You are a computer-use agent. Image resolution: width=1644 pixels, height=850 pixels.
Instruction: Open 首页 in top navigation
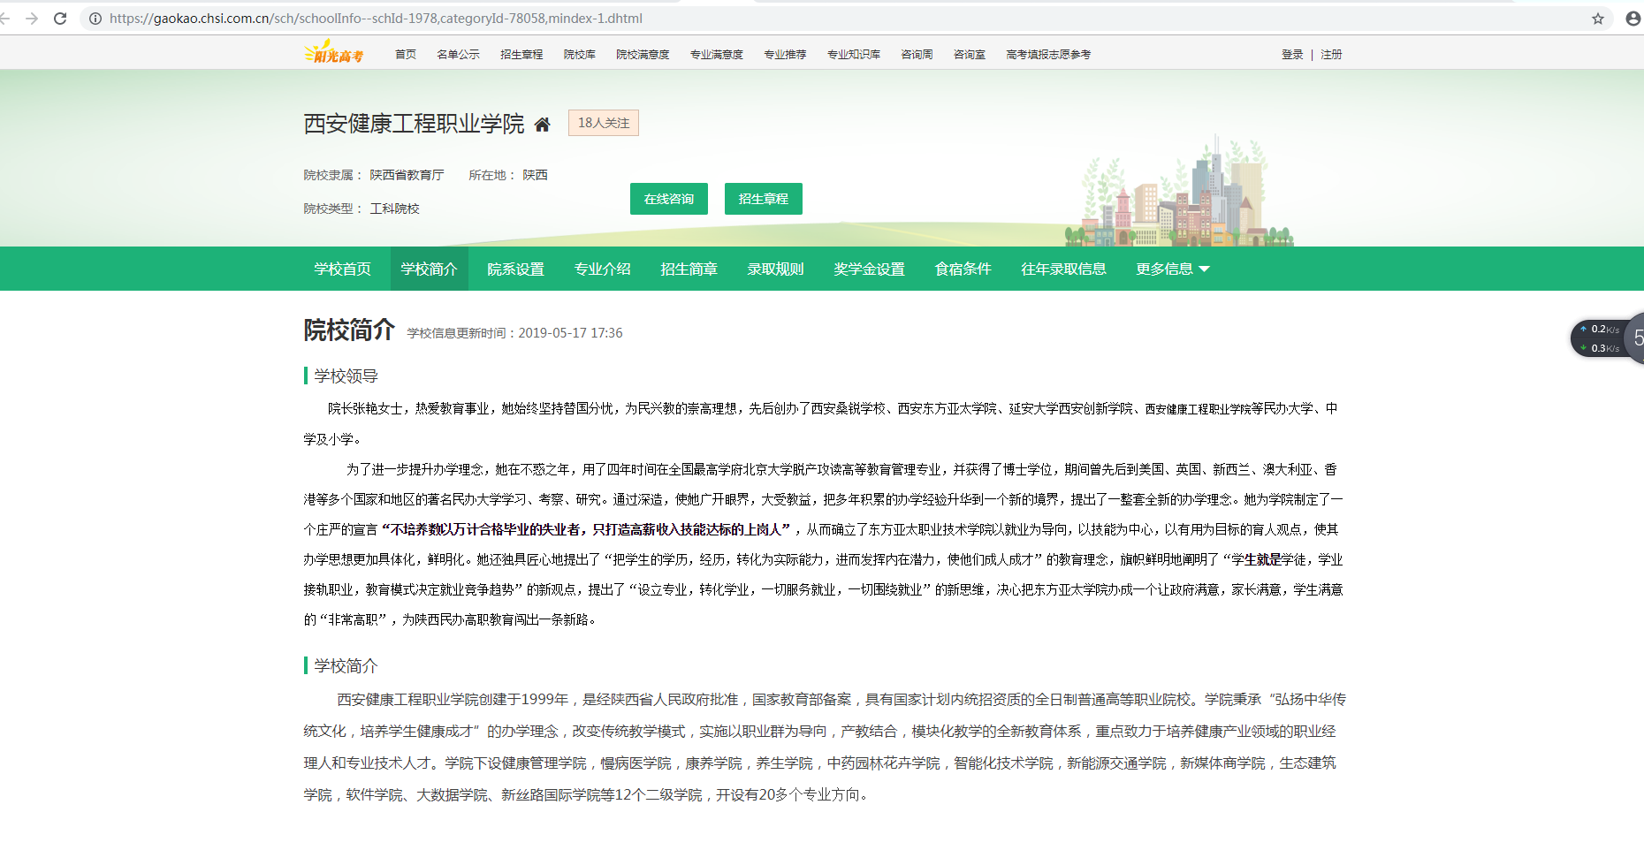tap(406, 54)
